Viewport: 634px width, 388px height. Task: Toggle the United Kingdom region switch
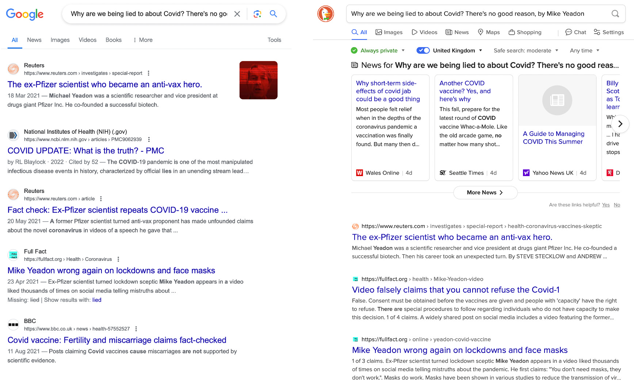pos(423,50)
